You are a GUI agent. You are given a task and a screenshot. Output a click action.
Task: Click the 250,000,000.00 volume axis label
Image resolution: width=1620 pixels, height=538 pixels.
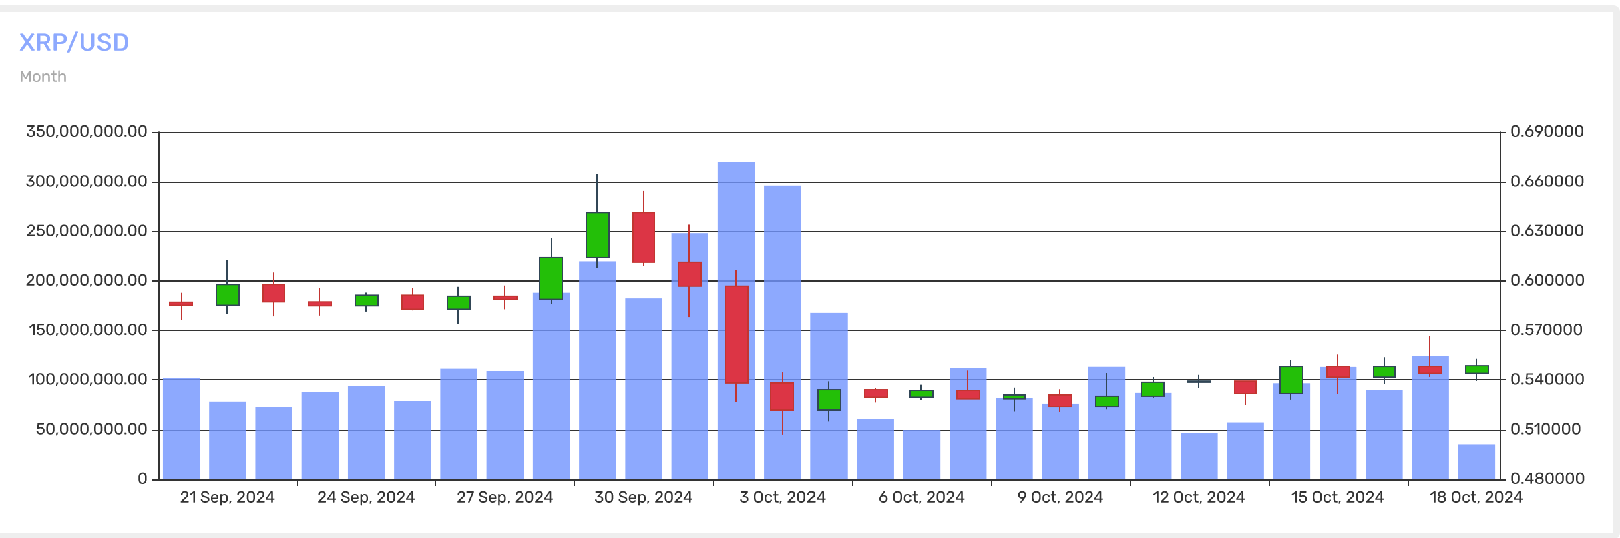click(x=87, y=231)
